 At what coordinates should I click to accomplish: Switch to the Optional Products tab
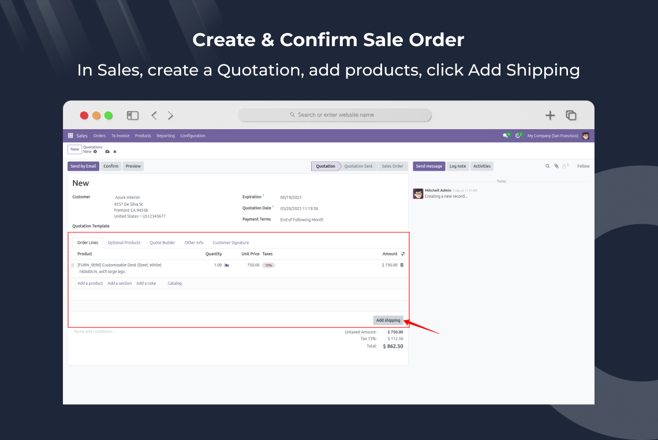click(124, 242)
